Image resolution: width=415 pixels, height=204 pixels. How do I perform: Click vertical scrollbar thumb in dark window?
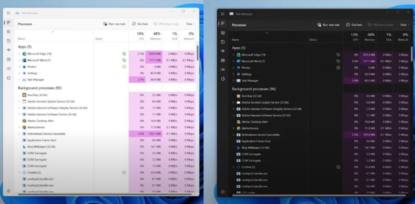click(x=412, y=54)
